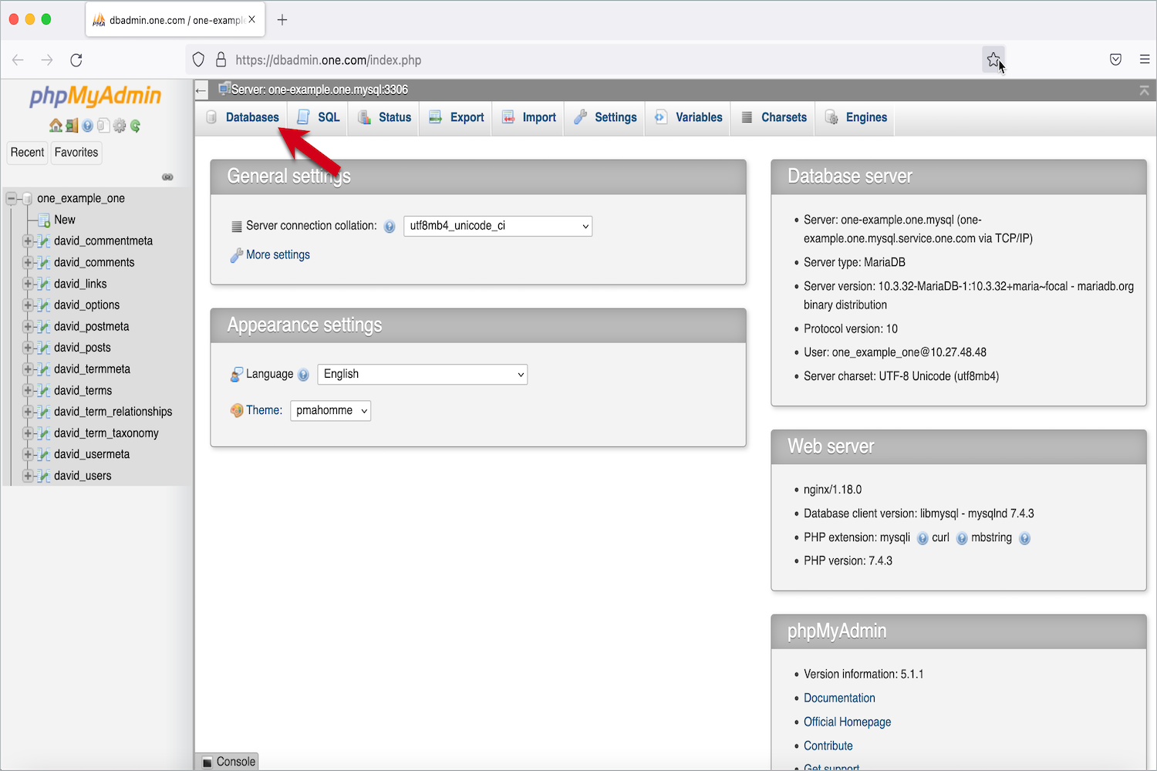This screenshot has width=1157, height=771.
Task: Collapse the one_example_one database tree
Action: tap(12, 199)
